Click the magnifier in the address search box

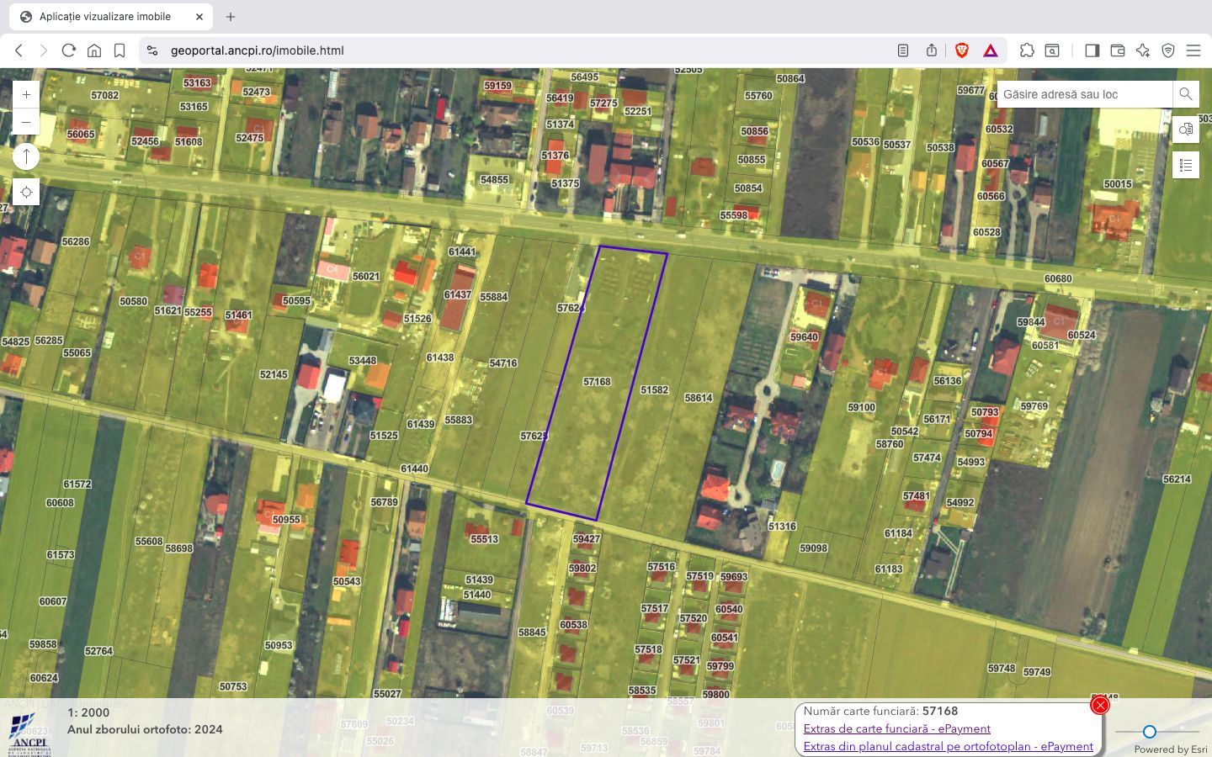[1185, 94]
